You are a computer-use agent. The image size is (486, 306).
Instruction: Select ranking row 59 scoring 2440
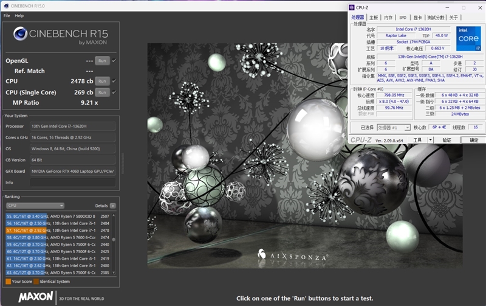coord(58,244)
